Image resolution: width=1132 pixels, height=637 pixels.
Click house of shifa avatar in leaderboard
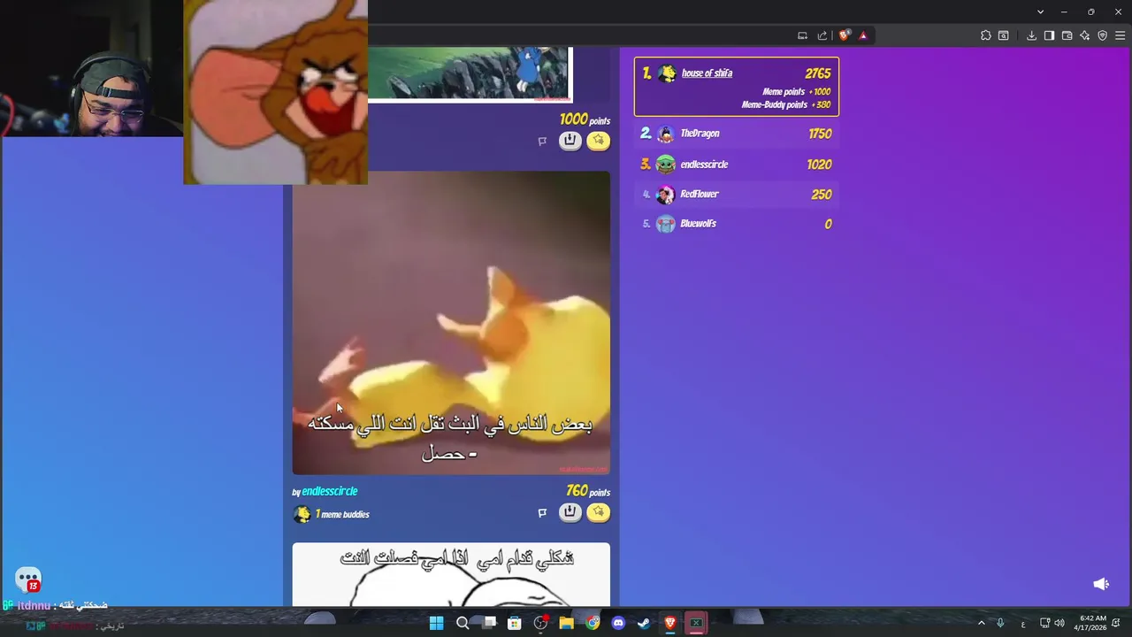coord(667,74)
